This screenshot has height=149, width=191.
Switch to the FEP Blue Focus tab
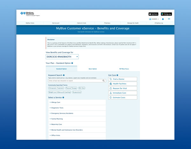pyautogui.click(x=124, y=69)
